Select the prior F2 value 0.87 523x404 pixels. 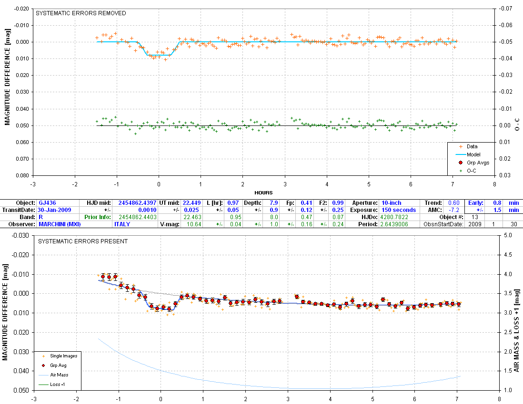(338, 217)
